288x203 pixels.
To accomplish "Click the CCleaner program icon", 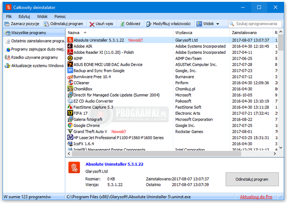I will [x=70, y=82].
